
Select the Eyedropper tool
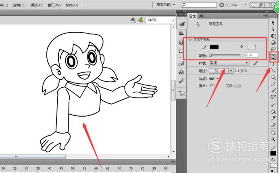point(273,118)
